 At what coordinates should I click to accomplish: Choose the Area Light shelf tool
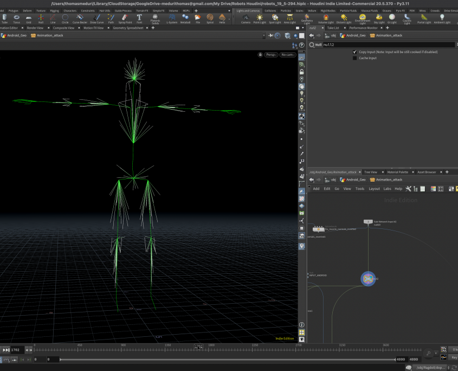click(289, 18)
